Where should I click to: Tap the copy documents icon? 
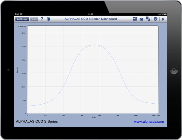coord(49,19)
